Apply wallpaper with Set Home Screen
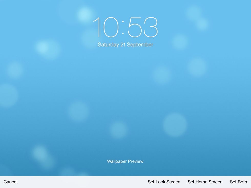This screenshot has height=188, width=251. [205, 182]
